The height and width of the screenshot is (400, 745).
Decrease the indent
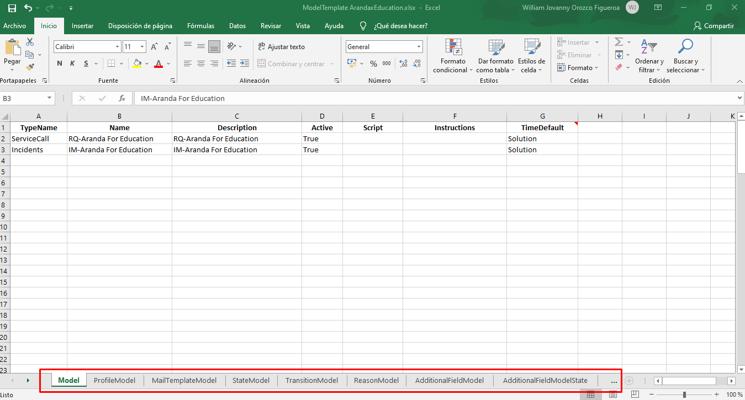tap(231, 63)
